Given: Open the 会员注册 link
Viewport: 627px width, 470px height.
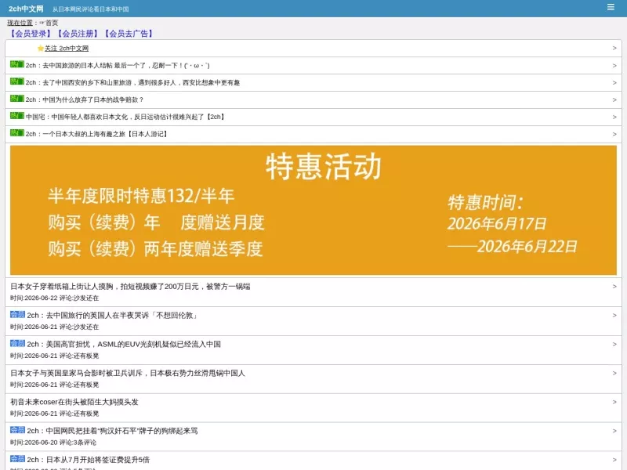Looking at the screenshot, I should pyautogui.click(x=78, y=34).
